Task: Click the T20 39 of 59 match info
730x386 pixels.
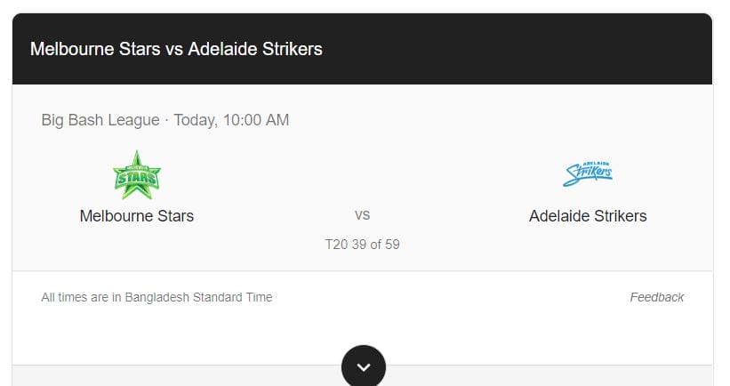Action: 362,245
